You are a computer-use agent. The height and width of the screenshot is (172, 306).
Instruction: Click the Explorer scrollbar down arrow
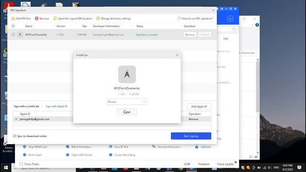(258, 153)
